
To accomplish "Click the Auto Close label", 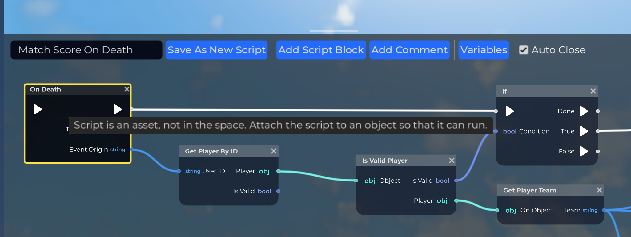I will [558, 50].
